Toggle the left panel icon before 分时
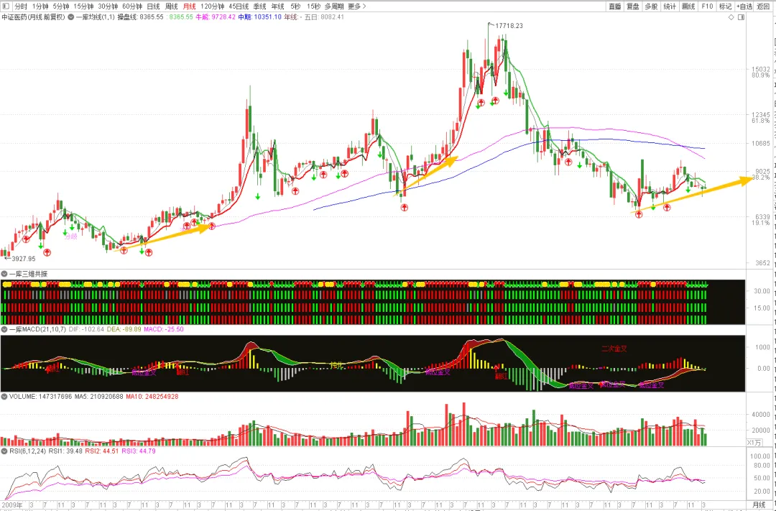This screenshot has width=776, height=511. tap(6, 6)
